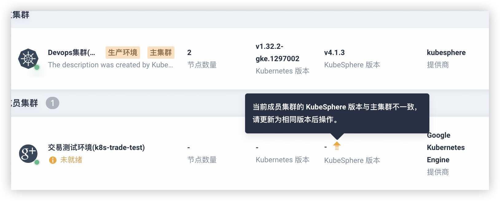Click the kubesphere provider value
Image resolution: width=500 pixels, height=201 pixels.
(446, 53)
